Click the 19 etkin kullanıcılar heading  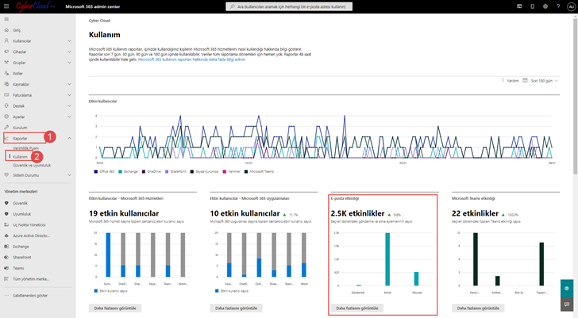[x=124, y=213]
